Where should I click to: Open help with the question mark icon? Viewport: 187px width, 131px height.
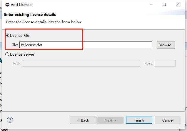click(x=10, y=120)
